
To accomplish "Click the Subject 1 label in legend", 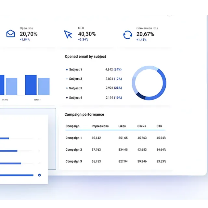I will [x=75, y=70].
